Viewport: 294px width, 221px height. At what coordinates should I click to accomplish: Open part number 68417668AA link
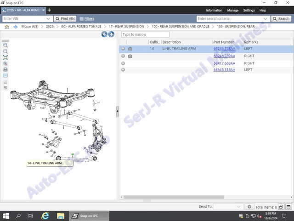(224, 63)
